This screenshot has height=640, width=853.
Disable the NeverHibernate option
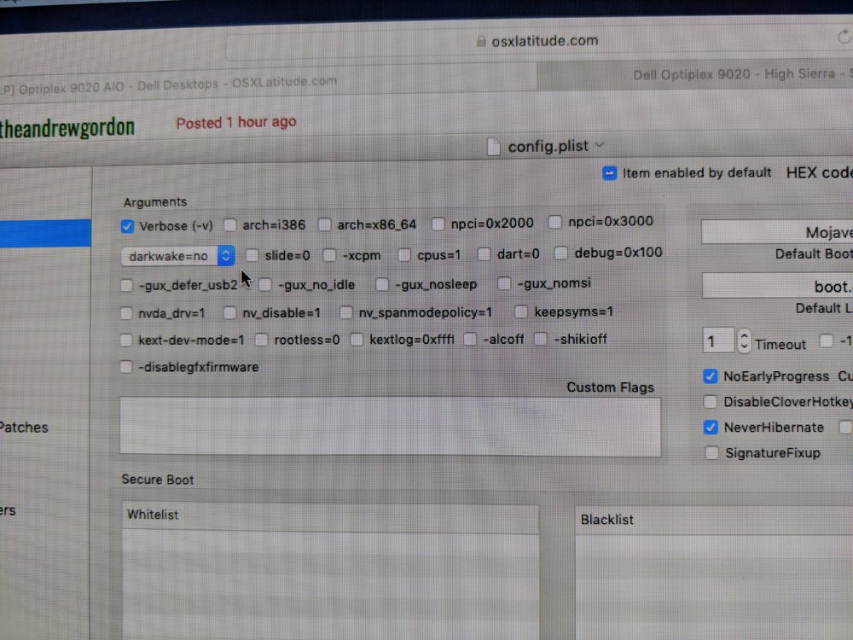pyautogui.click(x=710, y=427)
